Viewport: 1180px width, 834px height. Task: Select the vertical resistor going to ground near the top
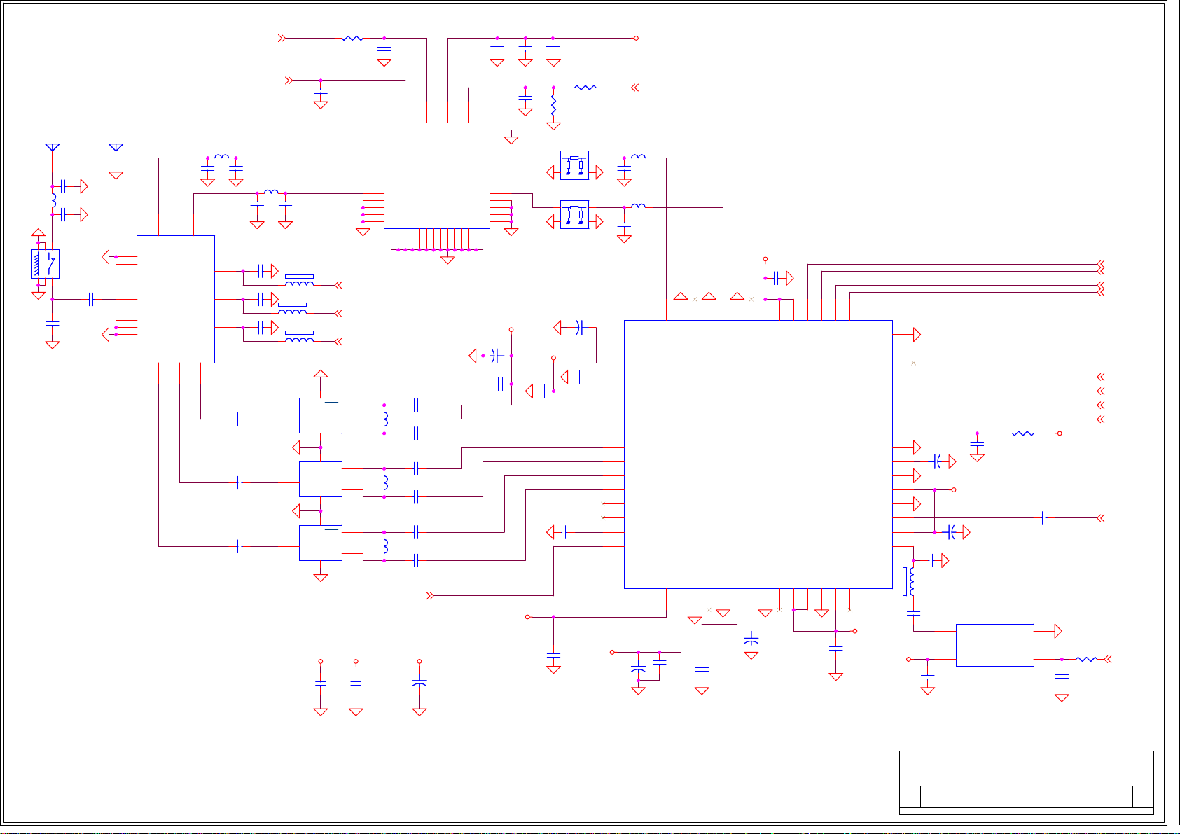553,106
